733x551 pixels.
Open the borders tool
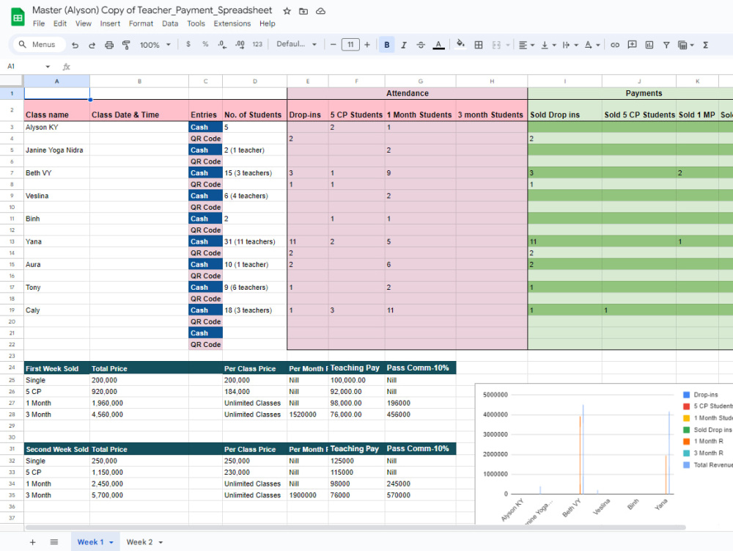pos(479,45)
